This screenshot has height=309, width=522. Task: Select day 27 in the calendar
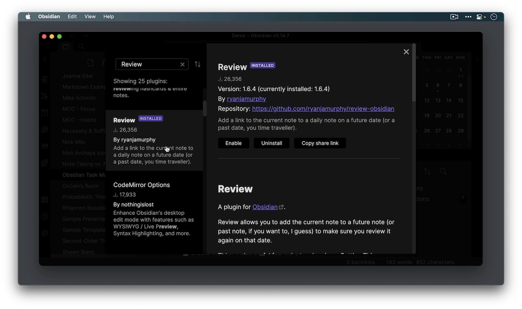(438, 131)
